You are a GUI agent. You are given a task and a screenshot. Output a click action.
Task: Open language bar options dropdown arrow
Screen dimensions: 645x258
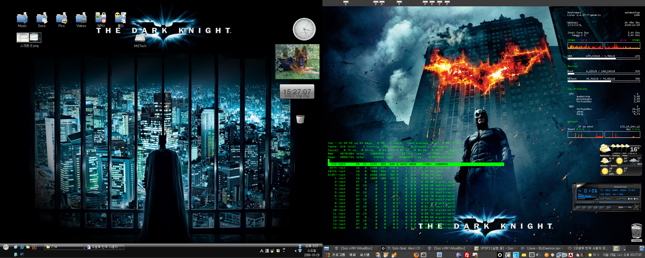click(x=284, y=252)
